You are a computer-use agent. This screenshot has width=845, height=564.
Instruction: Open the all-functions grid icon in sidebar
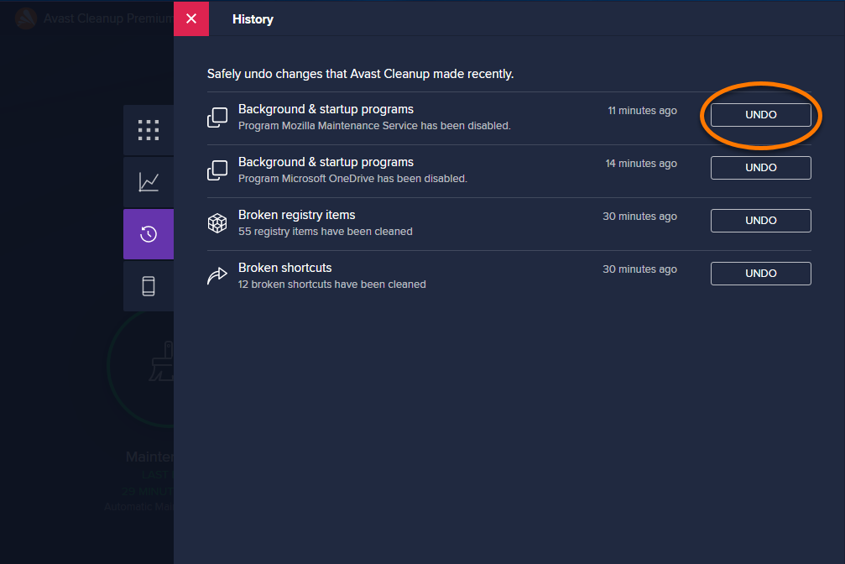[x=149, y=130]
